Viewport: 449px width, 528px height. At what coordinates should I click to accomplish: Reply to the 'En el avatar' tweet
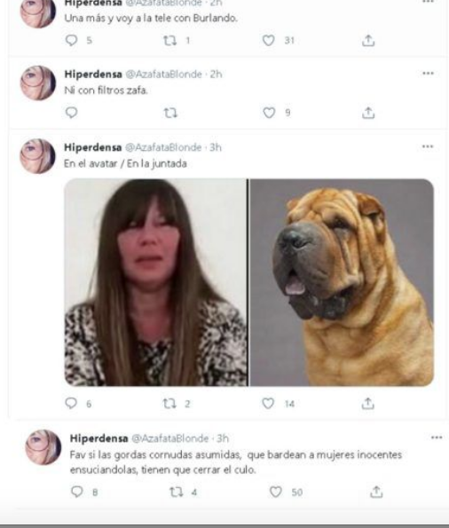click(x=71, y=403)
